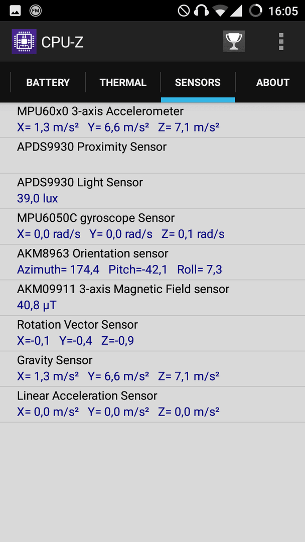Screen dimensions: 305x542
Task: Select the SENSORS tab
Action: click(x=198, y=82)
